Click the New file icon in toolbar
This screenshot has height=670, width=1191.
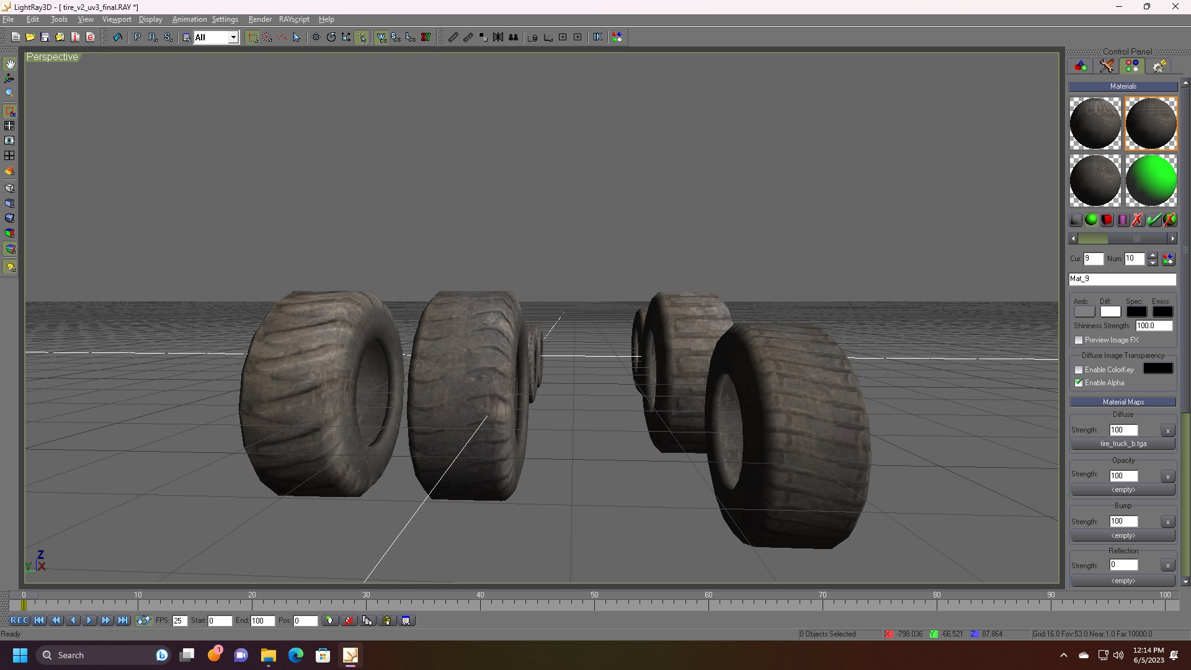[x=16, y=37]
